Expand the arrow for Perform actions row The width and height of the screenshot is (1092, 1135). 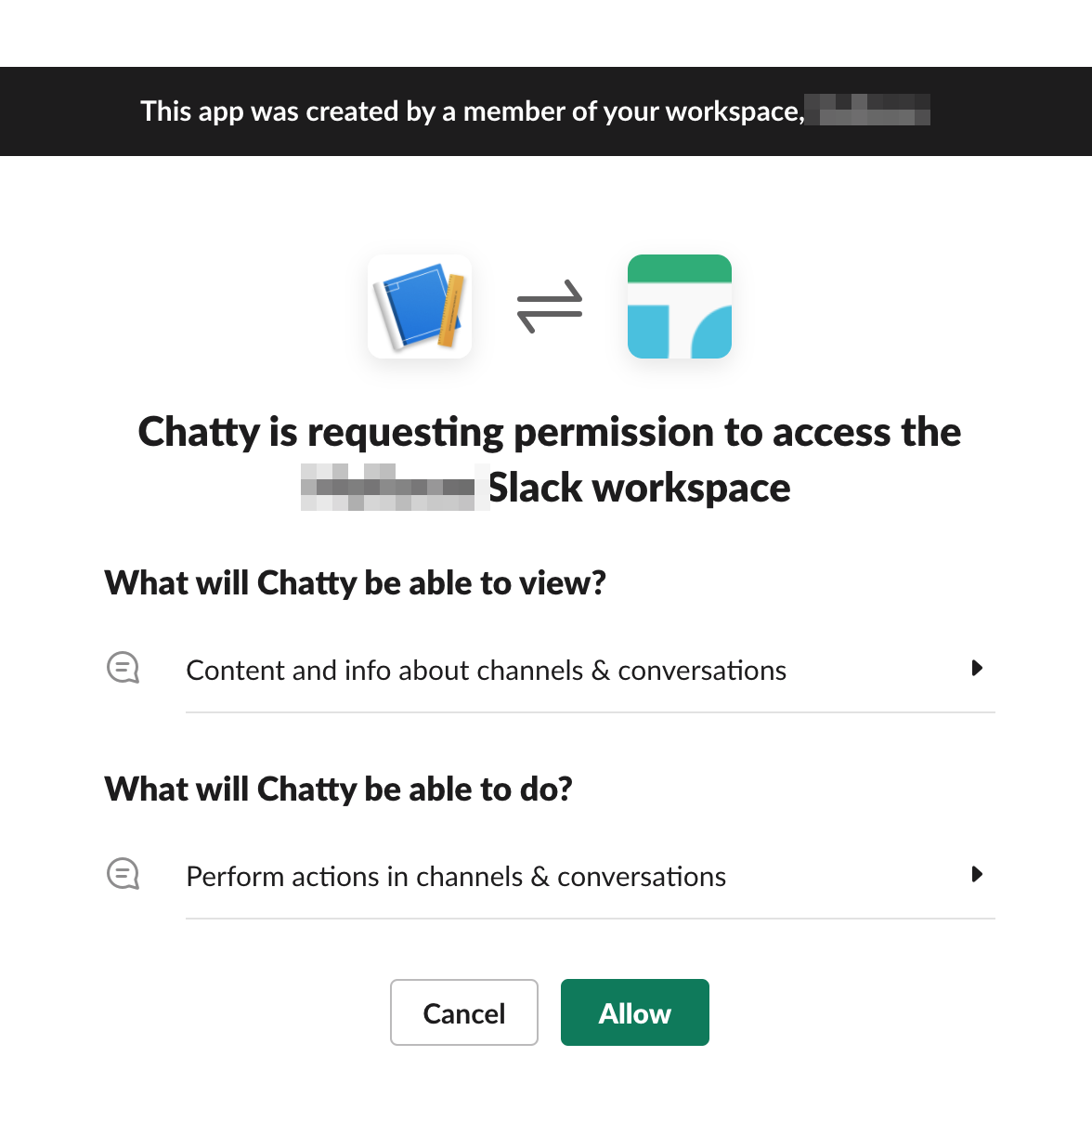(x=977, y=874)
